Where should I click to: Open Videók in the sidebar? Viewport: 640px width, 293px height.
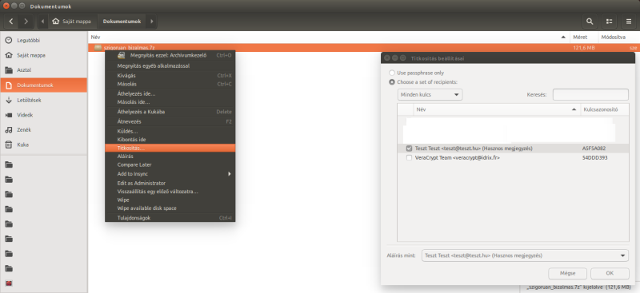(x=44, y=115)
